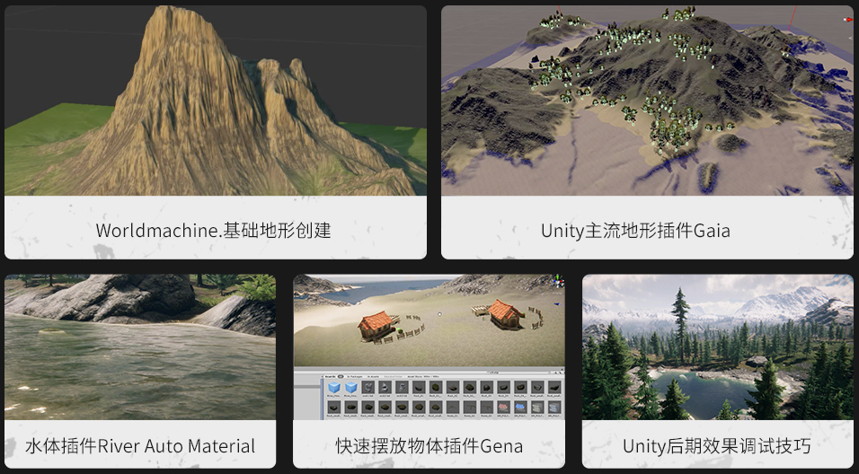
Task: Click the left red-roof house in Gena scene
Action: click(x=376, y=325)
